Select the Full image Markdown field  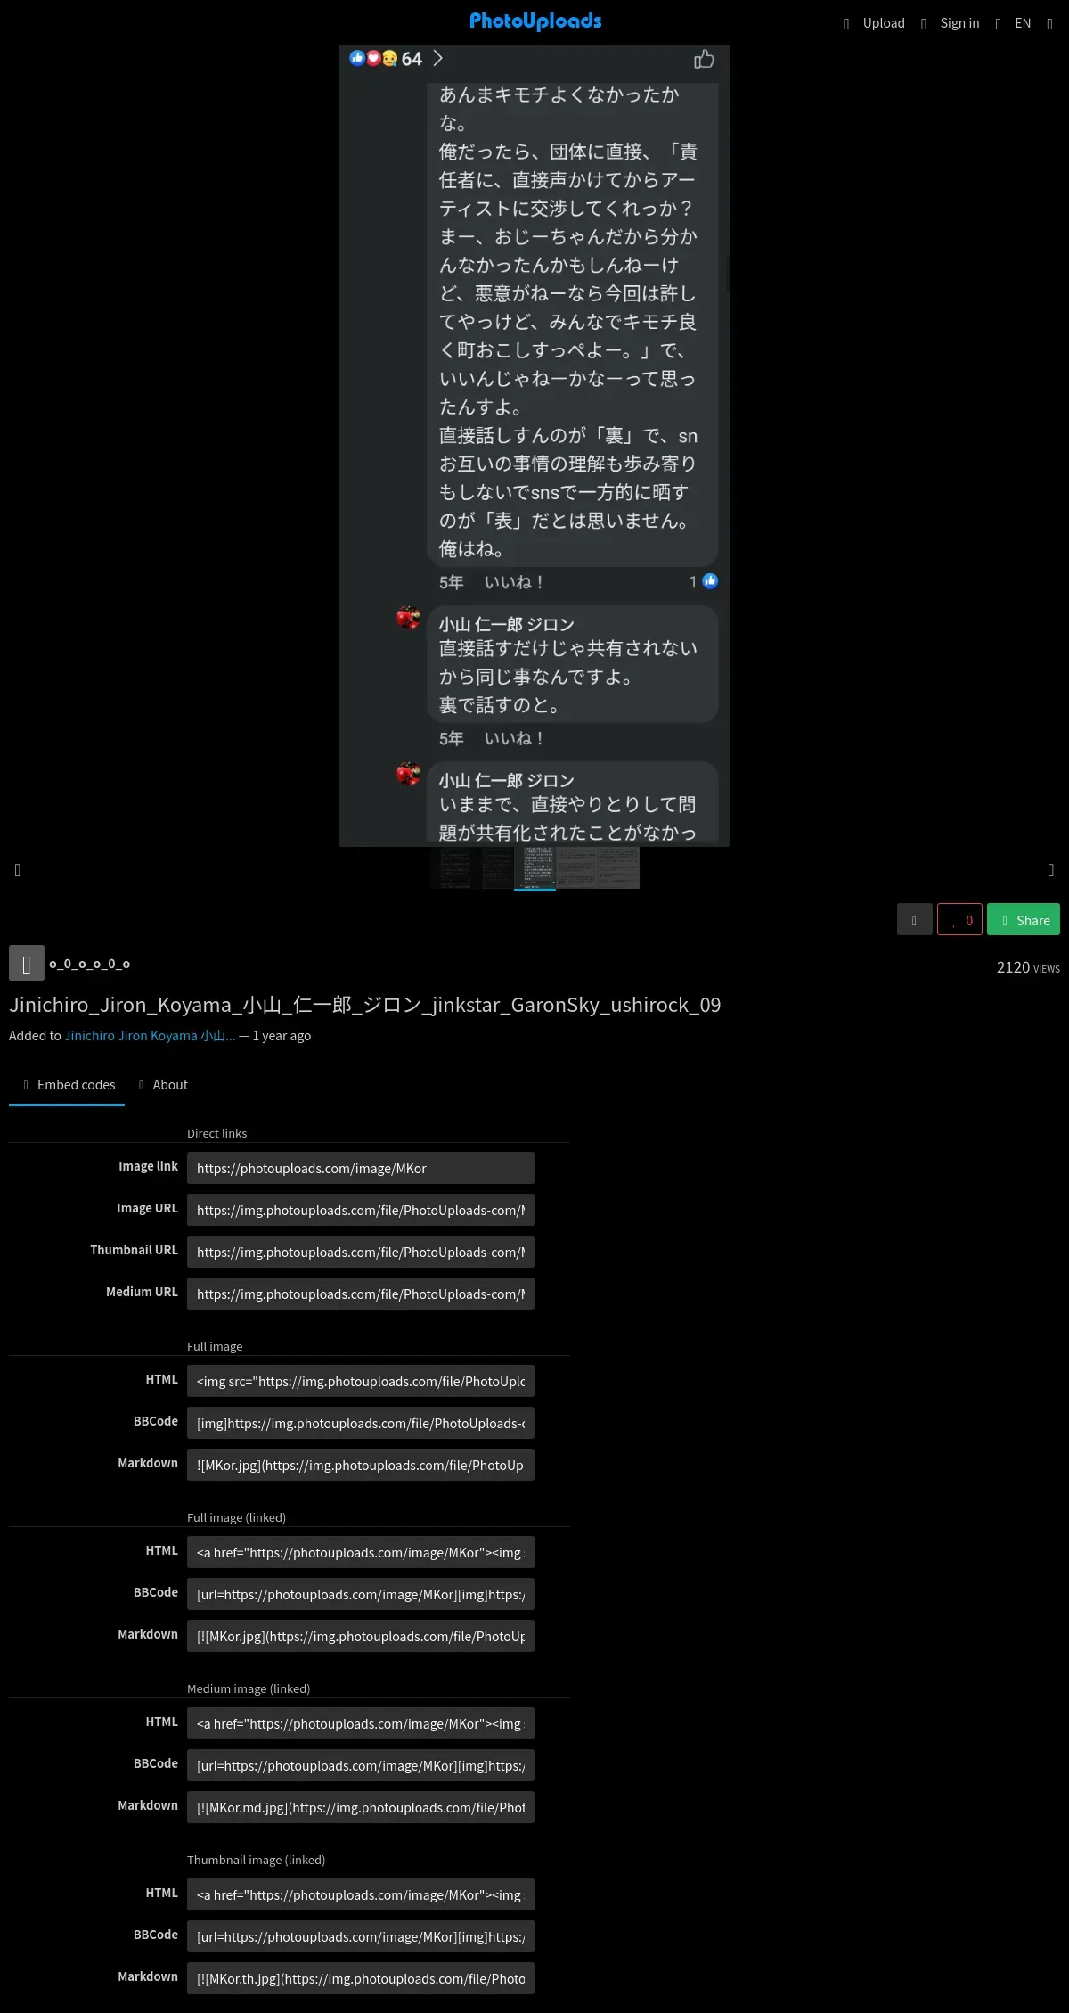coord(361,1465)
